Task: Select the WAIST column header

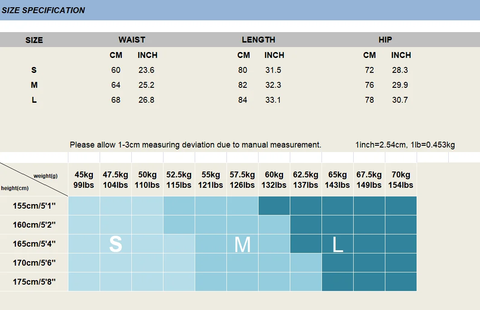Action: pos(132,40)
